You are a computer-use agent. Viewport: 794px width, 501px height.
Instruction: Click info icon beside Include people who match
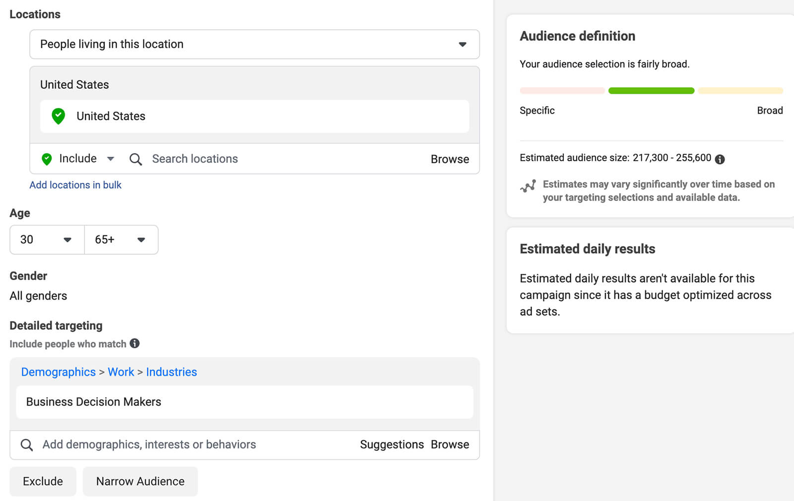coord(134,343)
